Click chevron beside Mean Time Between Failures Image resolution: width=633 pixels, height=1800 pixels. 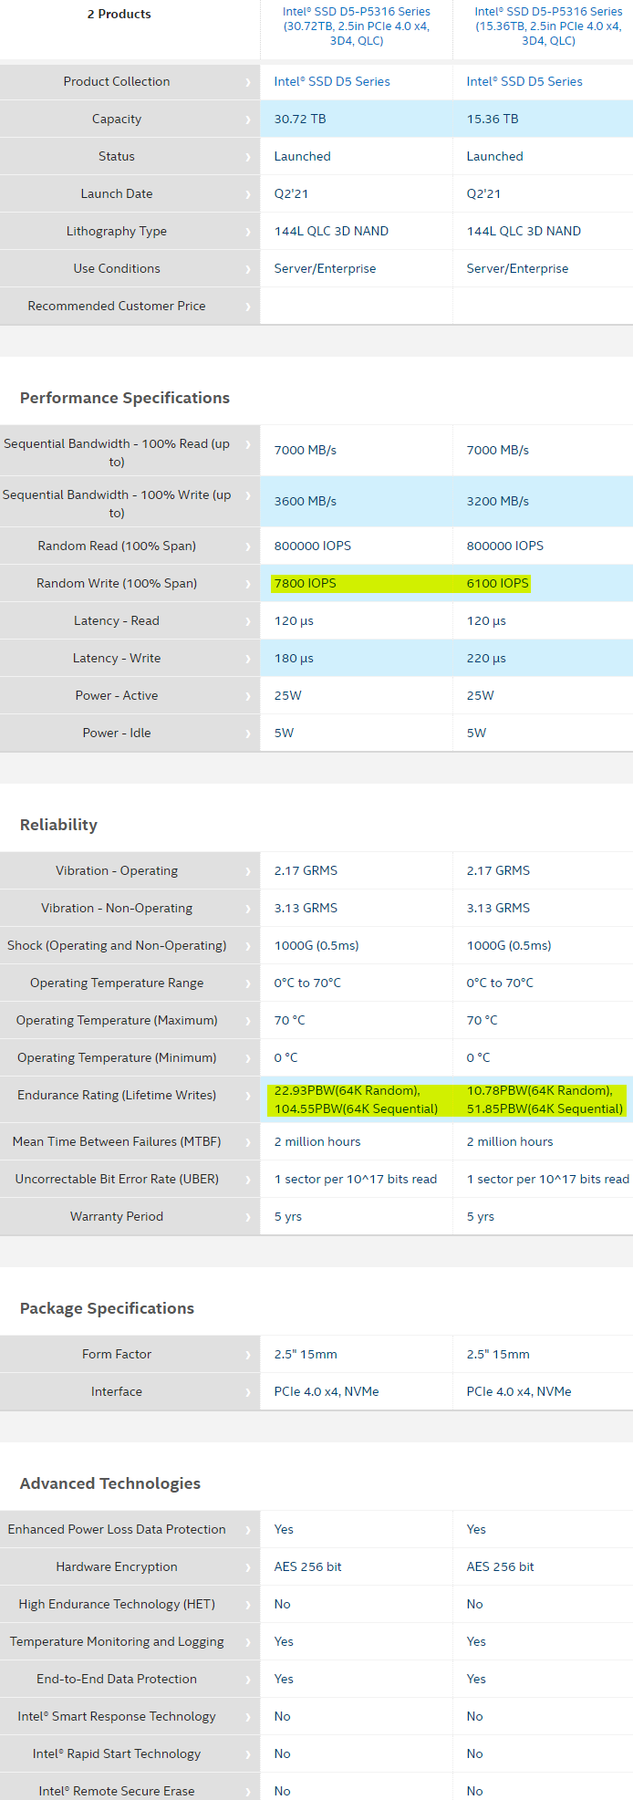click(x=247, y=1142)
